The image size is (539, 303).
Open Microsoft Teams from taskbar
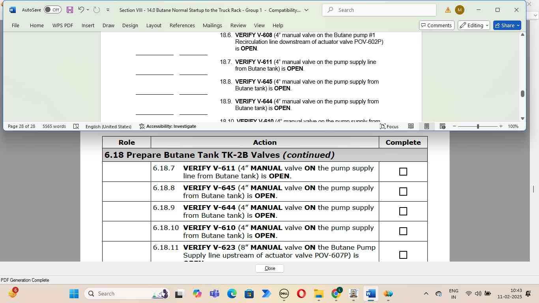(x=214, y=294)
